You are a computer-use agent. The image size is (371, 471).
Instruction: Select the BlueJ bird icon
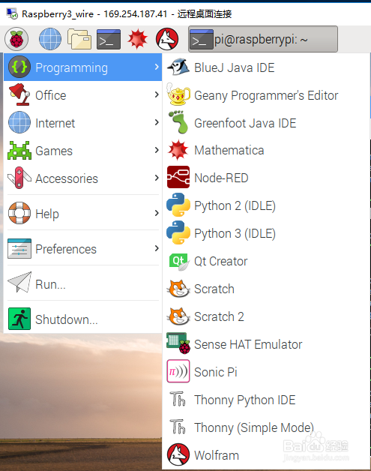point(178,67)
